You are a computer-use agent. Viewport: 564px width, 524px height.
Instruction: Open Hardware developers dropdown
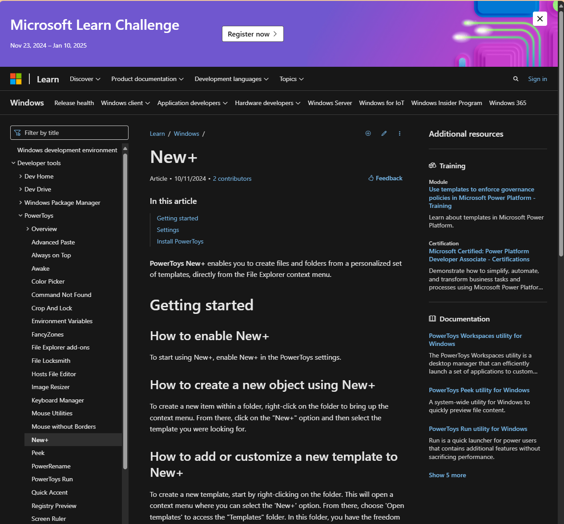pos(267,103)
